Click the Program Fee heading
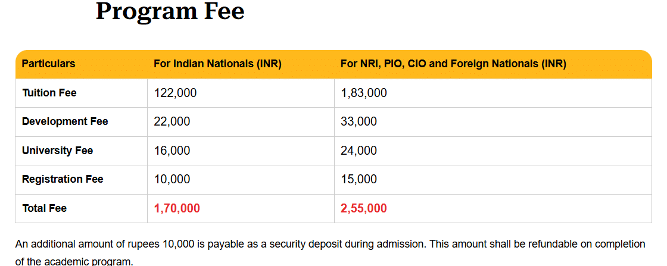This screenshot has width=667, height=266. 170,11
